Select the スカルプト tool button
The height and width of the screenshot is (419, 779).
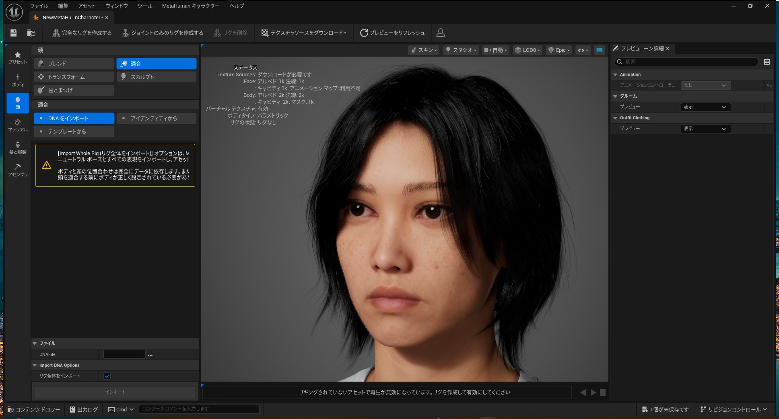pyautogui.click(x=156, y=77)
